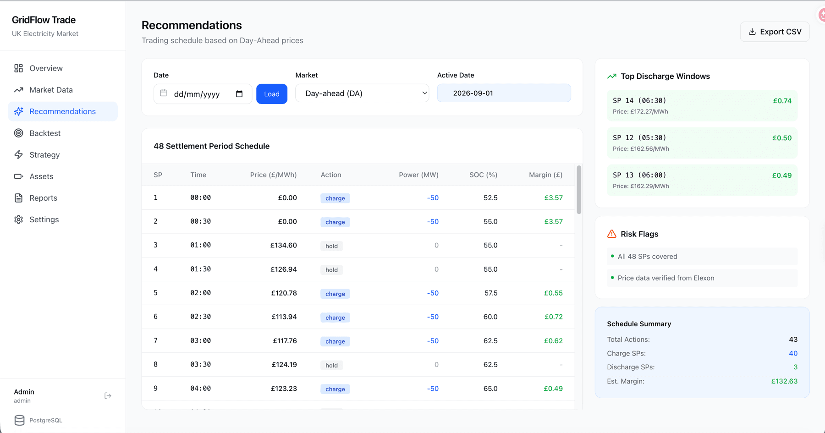Screen dimensions: 825x433
Task: Click the All 48 SPs covered flag
Action: (702, 257)
